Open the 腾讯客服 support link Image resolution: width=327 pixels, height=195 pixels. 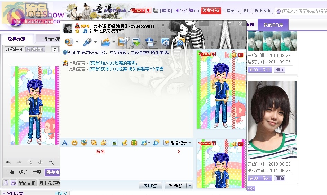coord(262,11)
